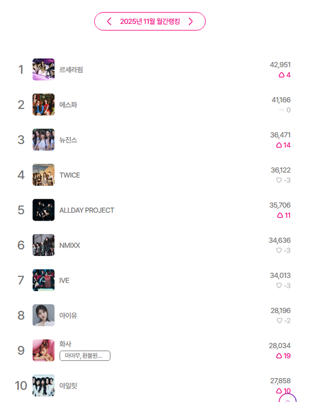Go to next month ranking

click(190, 21)
